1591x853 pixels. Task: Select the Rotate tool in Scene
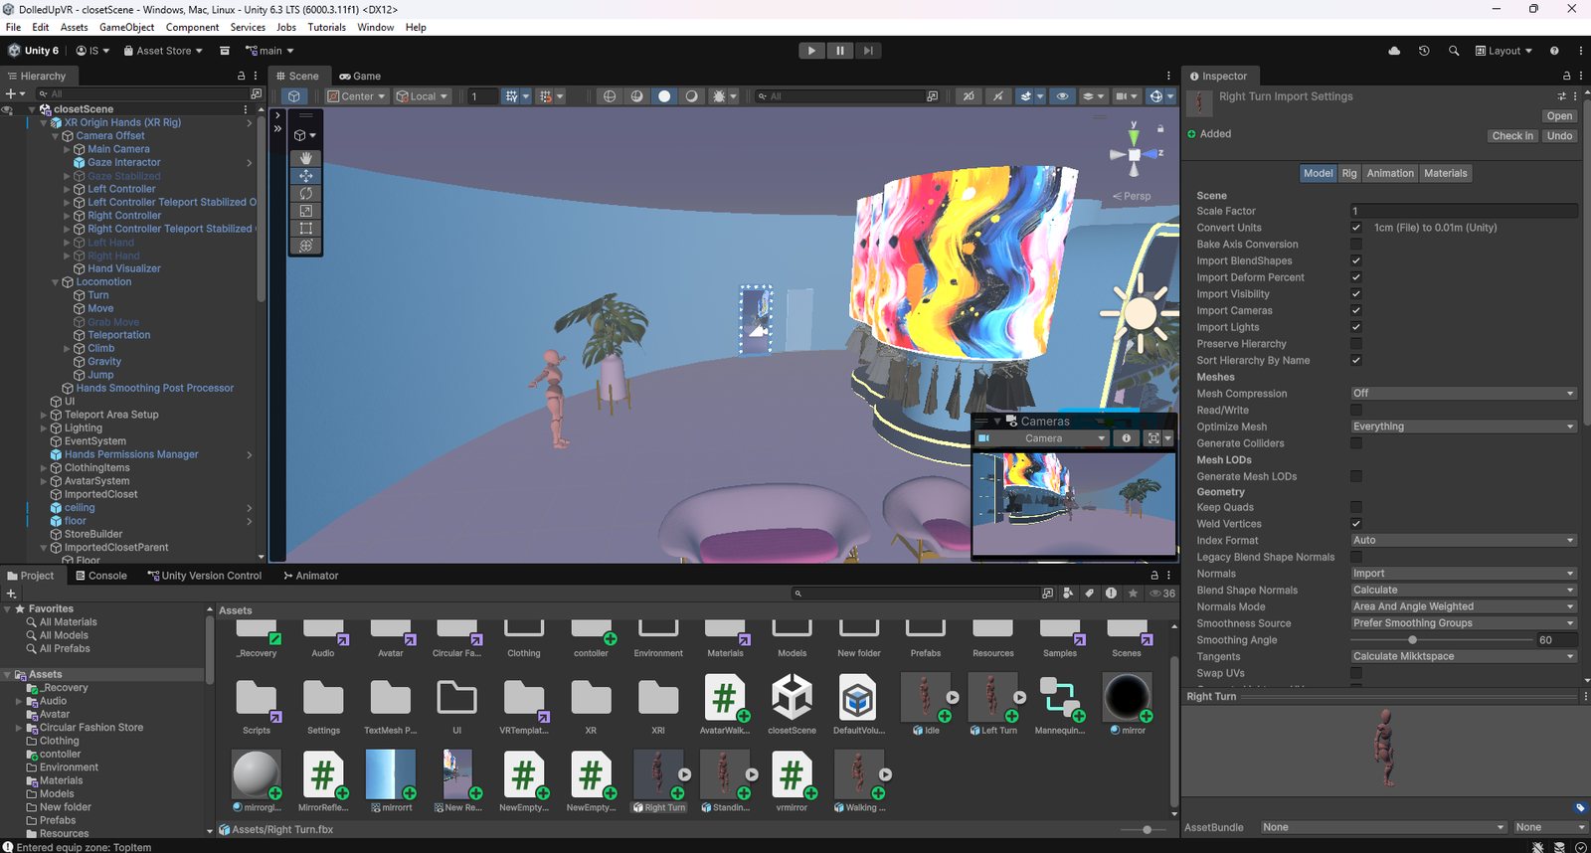pyautogui.click(x=305, y=193)
